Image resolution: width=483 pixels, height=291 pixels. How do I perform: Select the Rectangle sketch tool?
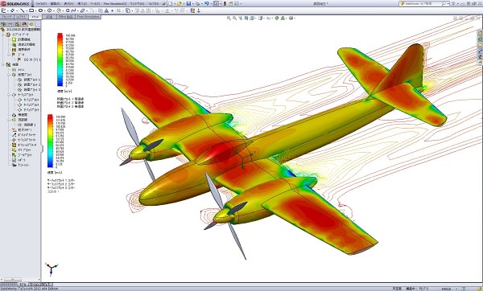coord(31,10)
